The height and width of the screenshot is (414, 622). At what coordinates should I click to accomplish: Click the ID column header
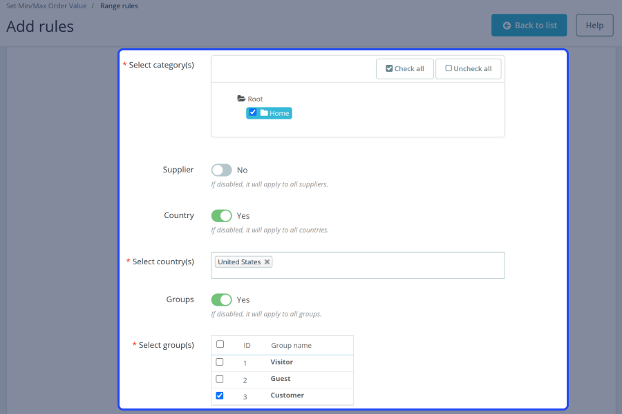pos(247,346)
